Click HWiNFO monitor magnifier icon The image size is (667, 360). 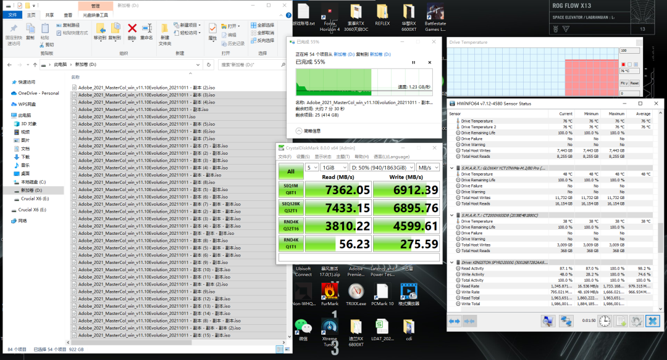tap(548, 321)
